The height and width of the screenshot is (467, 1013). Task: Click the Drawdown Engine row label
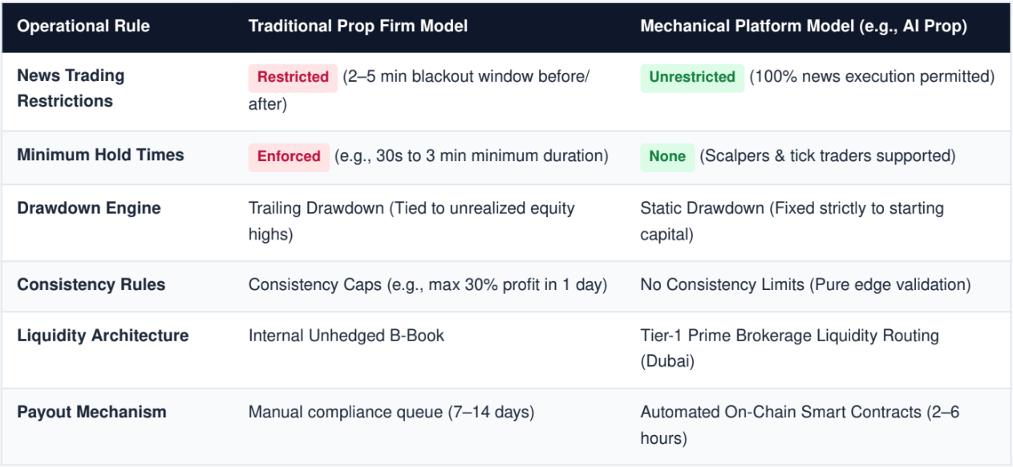click(89, 208)
